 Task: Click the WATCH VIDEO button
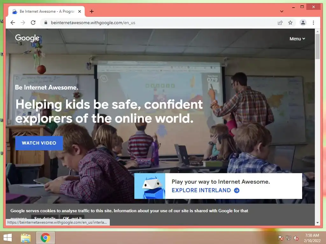(39, 143)
